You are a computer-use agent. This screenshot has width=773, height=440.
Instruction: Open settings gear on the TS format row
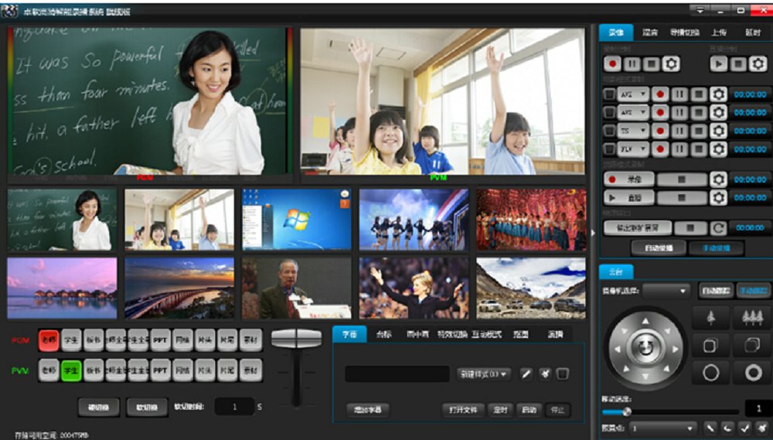click(718, 131)
